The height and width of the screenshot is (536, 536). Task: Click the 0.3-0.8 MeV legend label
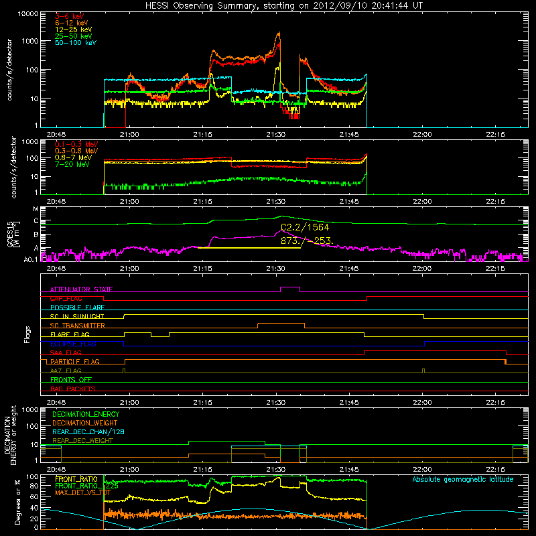coord(76,151)
